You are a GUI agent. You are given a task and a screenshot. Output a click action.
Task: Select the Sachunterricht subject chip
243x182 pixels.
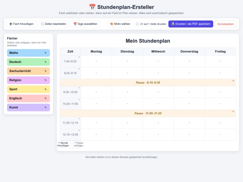[28, 71]
